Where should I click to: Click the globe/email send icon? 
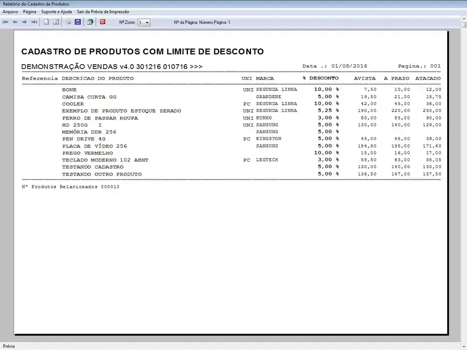tap(90, 22)
